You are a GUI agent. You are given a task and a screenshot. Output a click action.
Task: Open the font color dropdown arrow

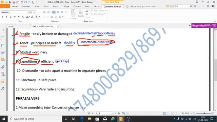click(x=29, y=17)
